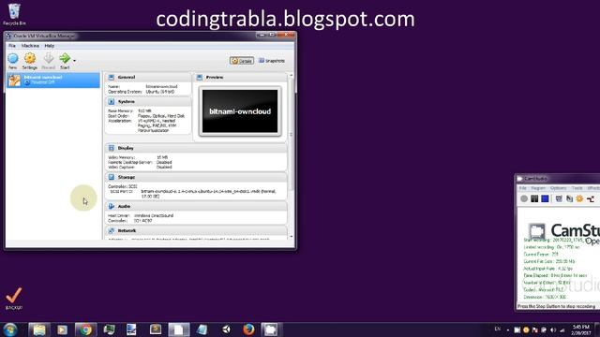Click CamStudio pause button
The image size is (600, 337).
(x=534, y=198)
